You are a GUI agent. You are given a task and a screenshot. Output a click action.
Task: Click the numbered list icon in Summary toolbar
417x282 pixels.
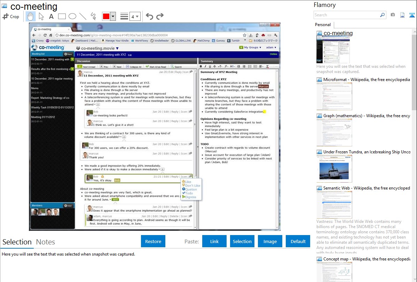point(255,66)
